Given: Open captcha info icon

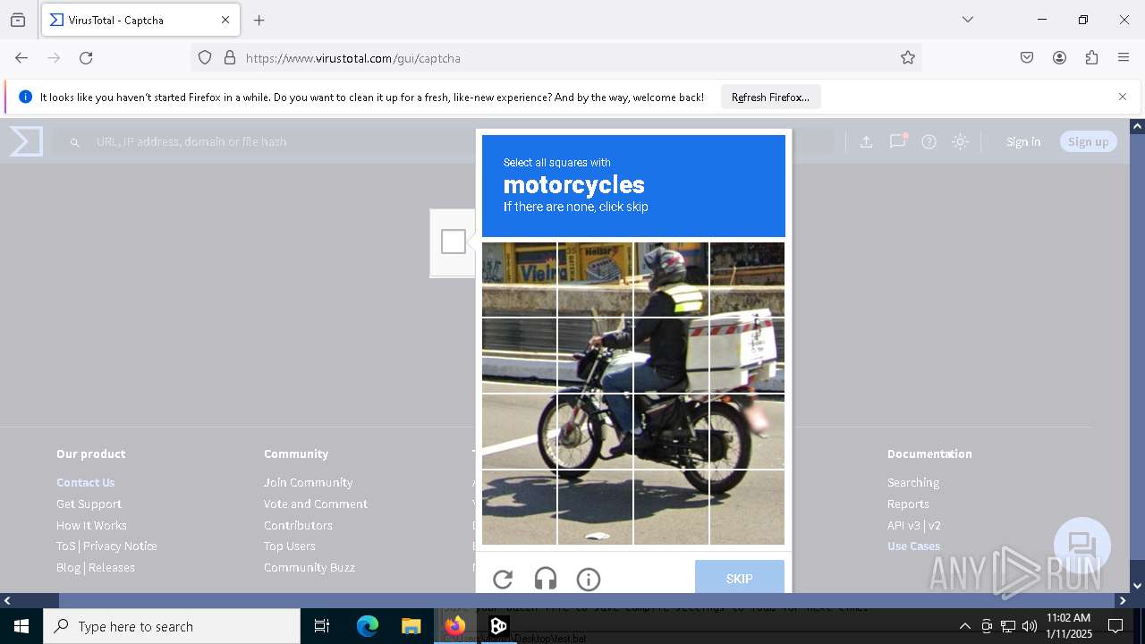Looking at the screenshot, I should (589, 580).
